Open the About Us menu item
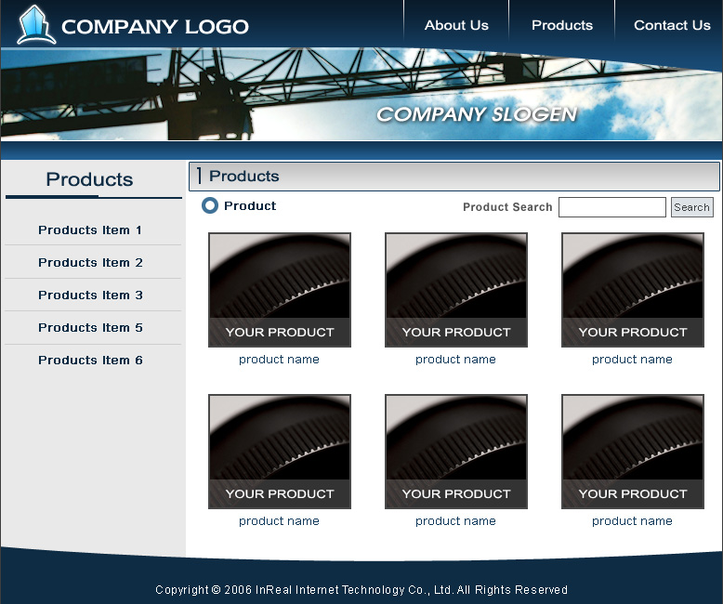Image resolution: width=723 pixels, height=604 pixels. coord(456,25)
